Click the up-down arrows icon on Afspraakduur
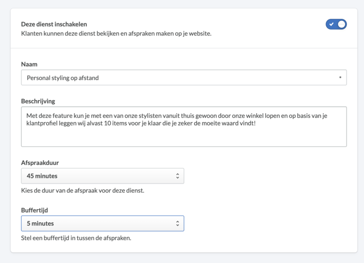The image size is (364, 263). (177, 176)
